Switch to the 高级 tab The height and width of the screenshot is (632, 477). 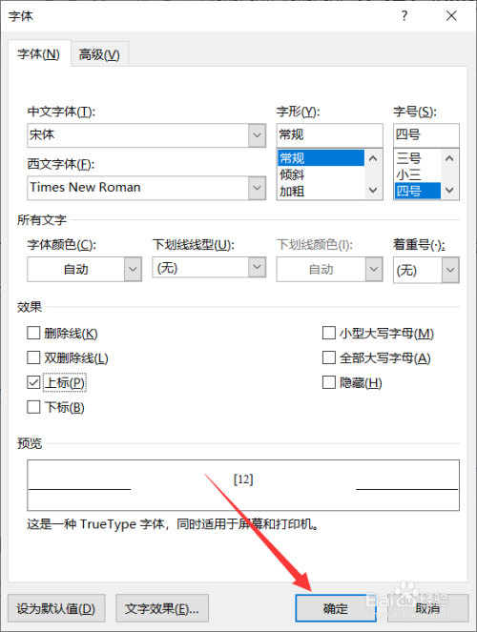click(99, 54)
